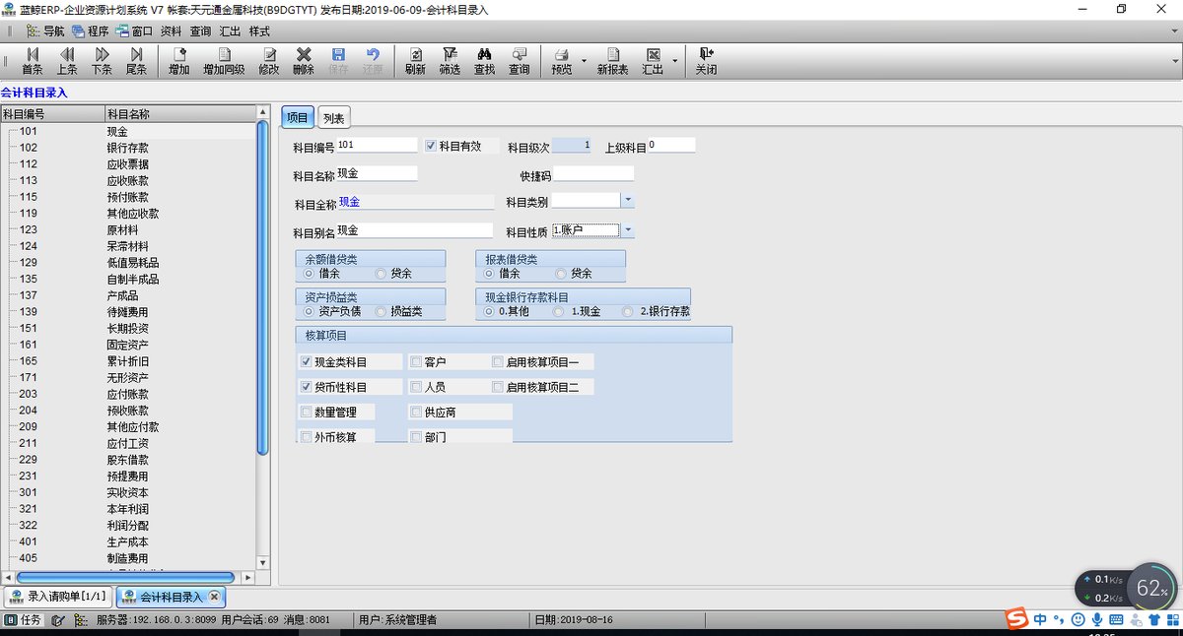Click the 任务 button in status bar

(x=24, y=620)
